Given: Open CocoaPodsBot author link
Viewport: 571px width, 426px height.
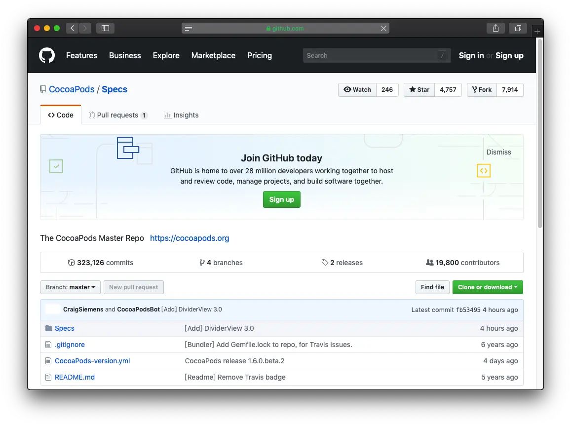Looking at the screenshot, I should point(138,309).
